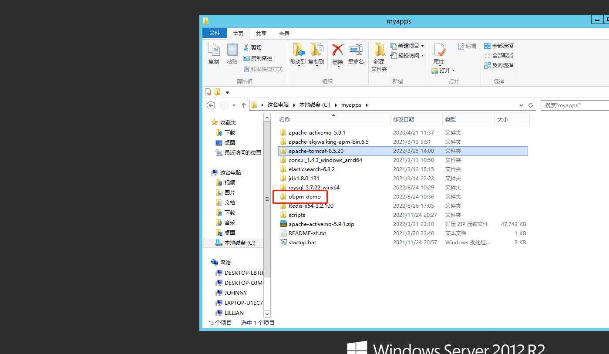Viewport: 609px width, 354px height.
Task: Select the jdk1.8.0_131 folder
Action: [x=304, y=178]
